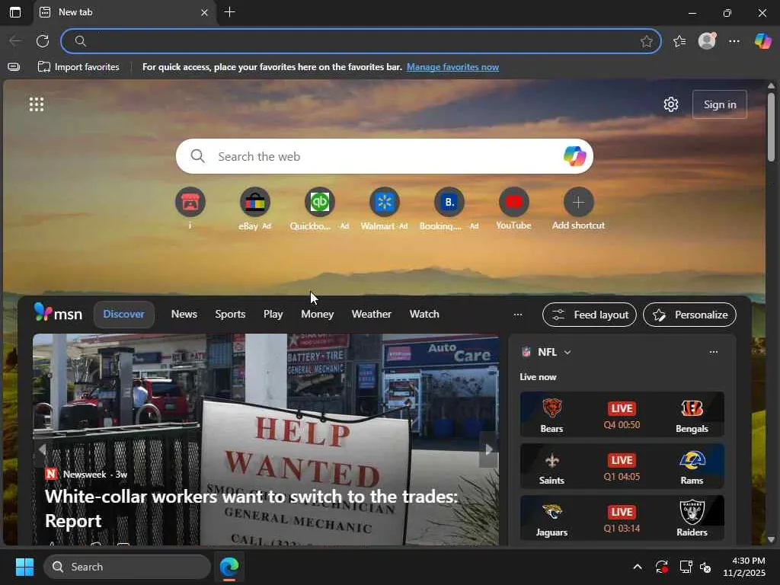Close the New tab tab

coord(204,12)
